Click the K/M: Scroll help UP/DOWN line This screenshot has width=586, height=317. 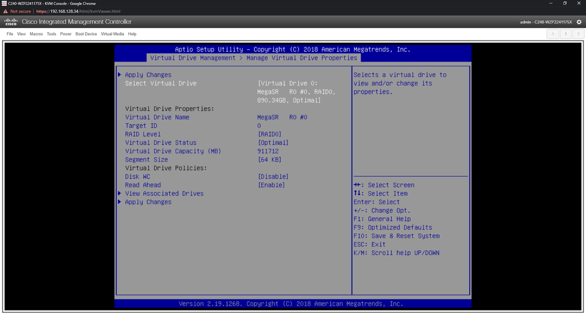tap(396, 253)
